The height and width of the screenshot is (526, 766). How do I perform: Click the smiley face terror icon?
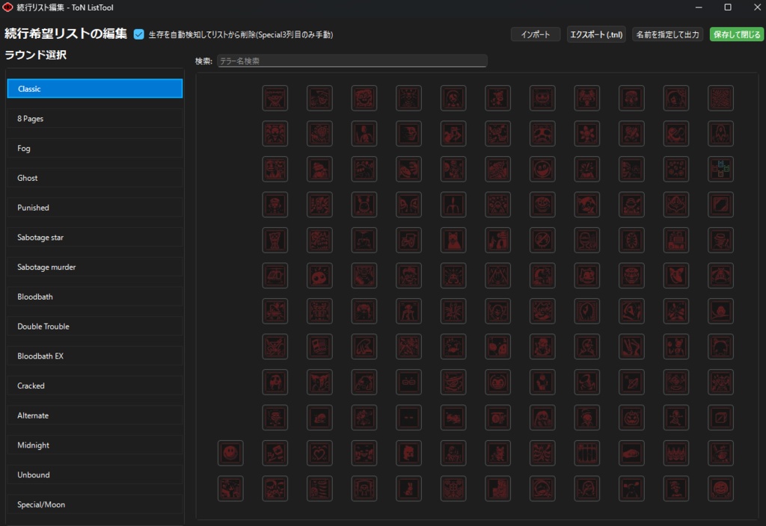pyautogui.click(x=230, y=453)
